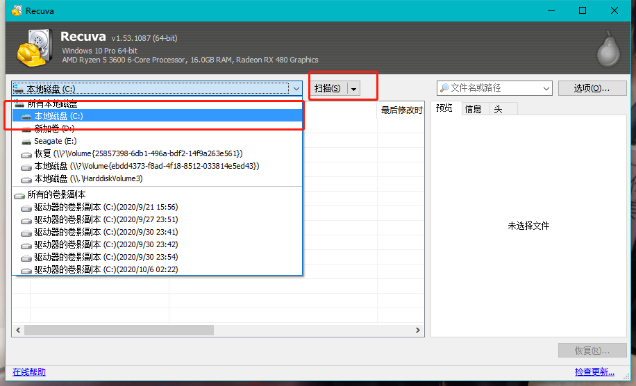Choose the 所有本地磁盘 drive icon entry
This screenshot has width=636, height=386.
[x=19, y=104]
